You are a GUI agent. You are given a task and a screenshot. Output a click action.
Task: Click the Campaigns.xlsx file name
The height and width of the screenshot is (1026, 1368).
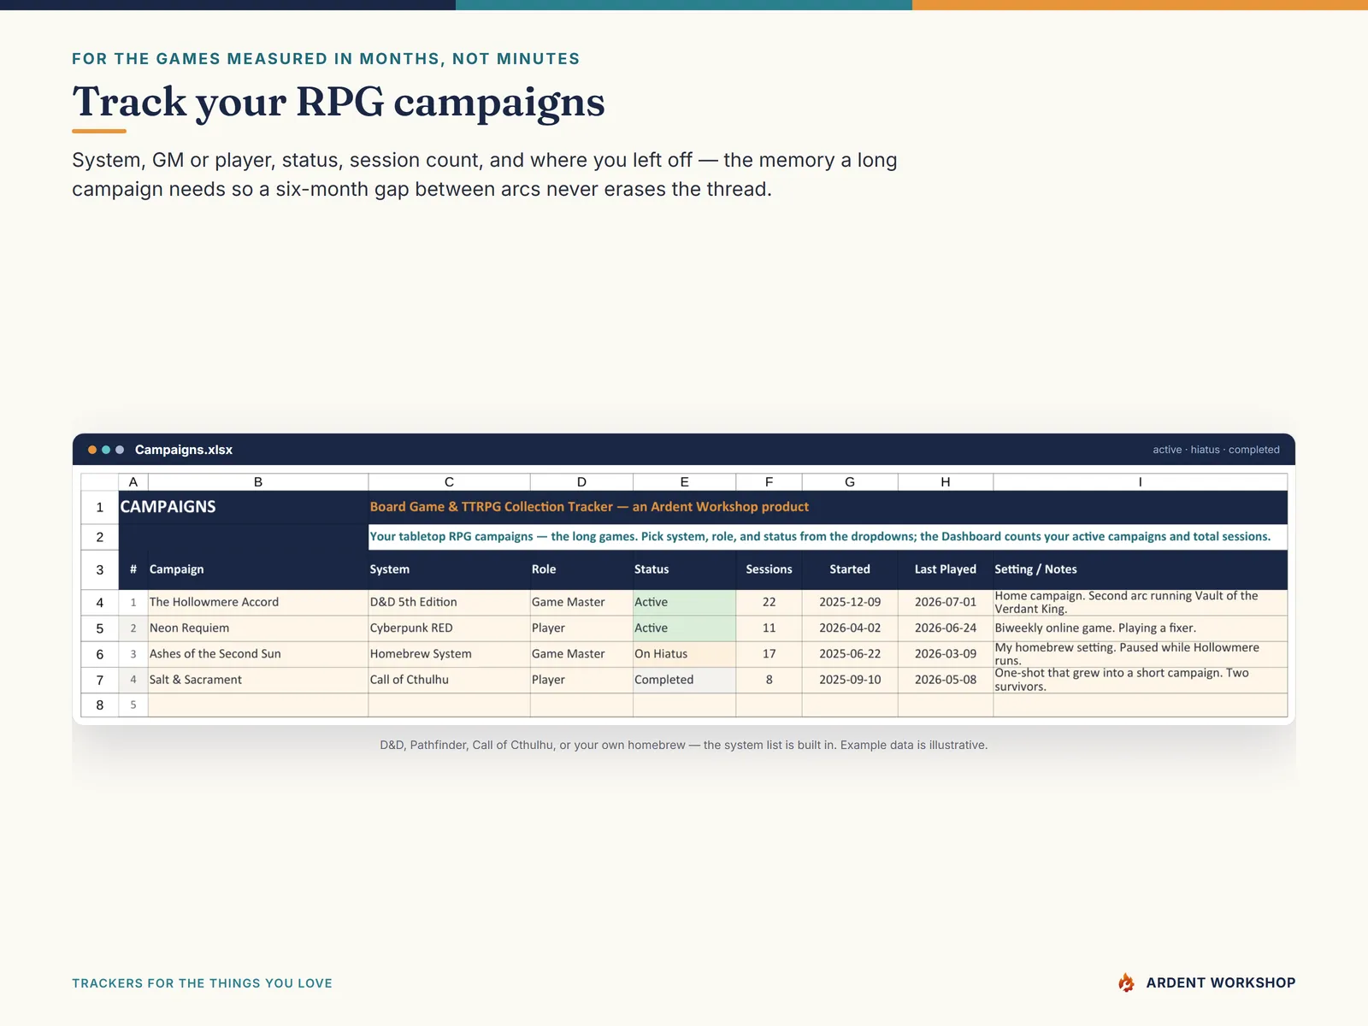tap(184, 450)
